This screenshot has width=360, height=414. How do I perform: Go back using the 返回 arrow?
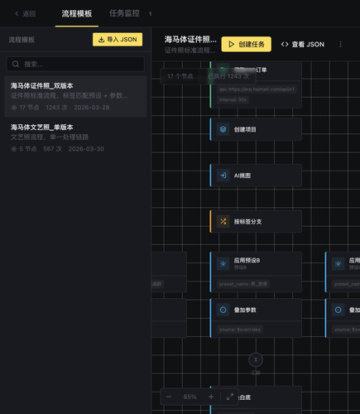pyautogui.click(x=25, y=13)
